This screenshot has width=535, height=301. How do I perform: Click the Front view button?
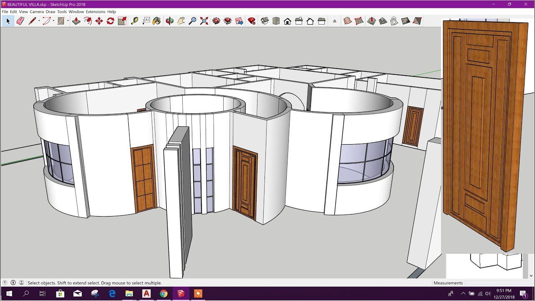[x=288, y=21]
